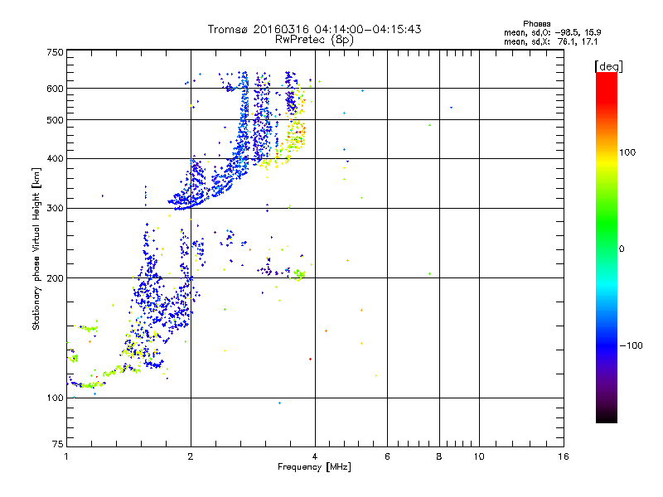Screen dimensions: 663x497
Task: Click the y-axis tick label '200'
Action: click(x=55, y=278)
